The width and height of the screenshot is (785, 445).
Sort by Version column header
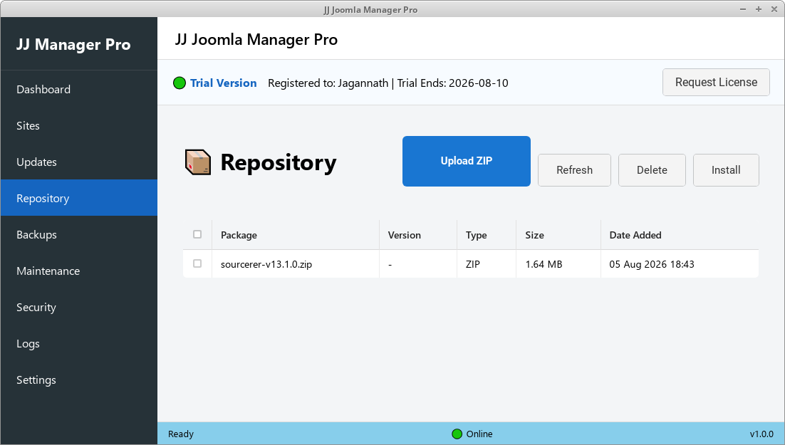pos(418,235)
